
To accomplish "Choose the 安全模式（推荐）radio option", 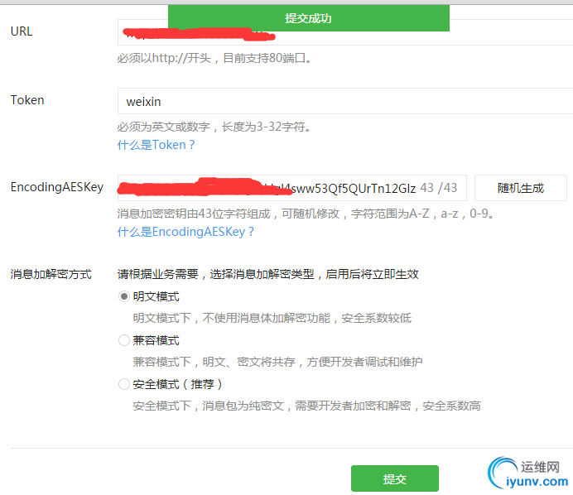I will tap(124, 384).
